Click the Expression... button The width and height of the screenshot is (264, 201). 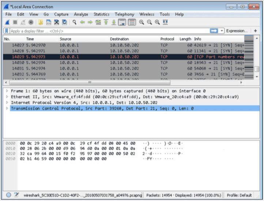point(237,31)
